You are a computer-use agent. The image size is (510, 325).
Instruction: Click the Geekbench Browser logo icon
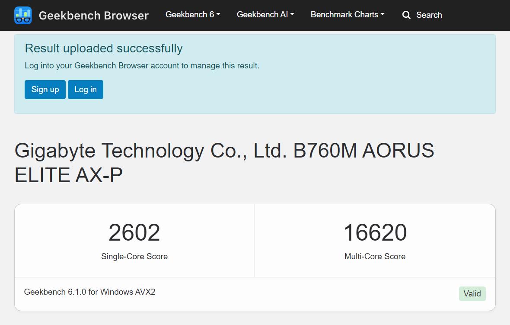(23, 15)
